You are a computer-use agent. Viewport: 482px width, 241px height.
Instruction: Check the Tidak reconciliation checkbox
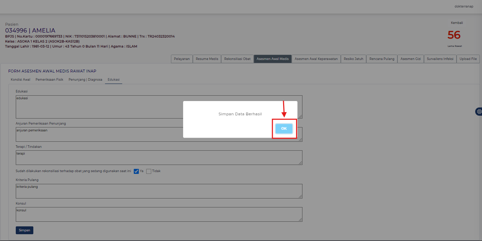pyautogui.click(x=149, y=171)
